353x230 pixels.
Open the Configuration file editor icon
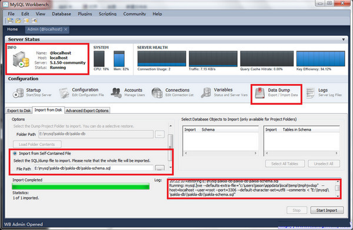(64, 93)
